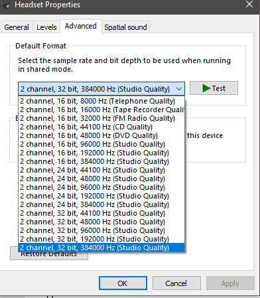Click the greyed Apply button

(x=230, y=283)
